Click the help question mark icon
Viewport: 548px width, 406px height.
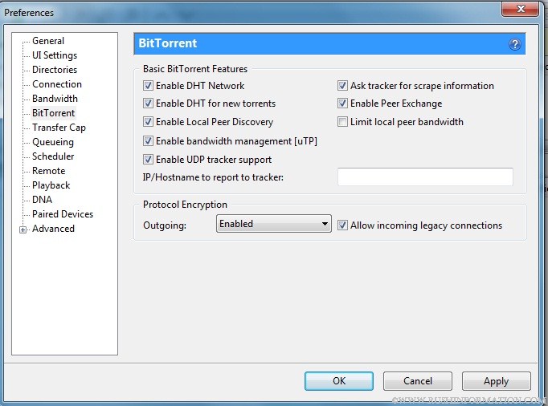tap(515, 44)
